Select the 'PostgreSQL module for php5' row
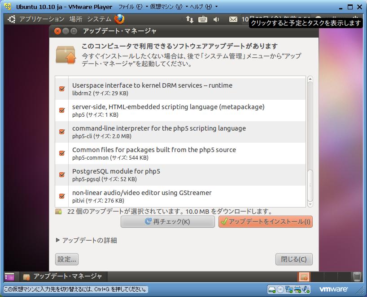The height and width of the screenshot is (297, 367). coord(180,174)
